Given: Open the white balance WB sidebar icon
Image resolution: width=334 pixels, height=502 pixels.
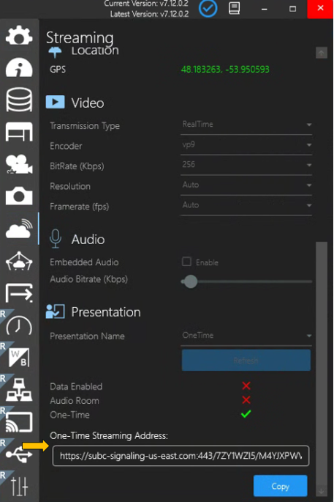Looking at the screenshot, I should 19,358.
